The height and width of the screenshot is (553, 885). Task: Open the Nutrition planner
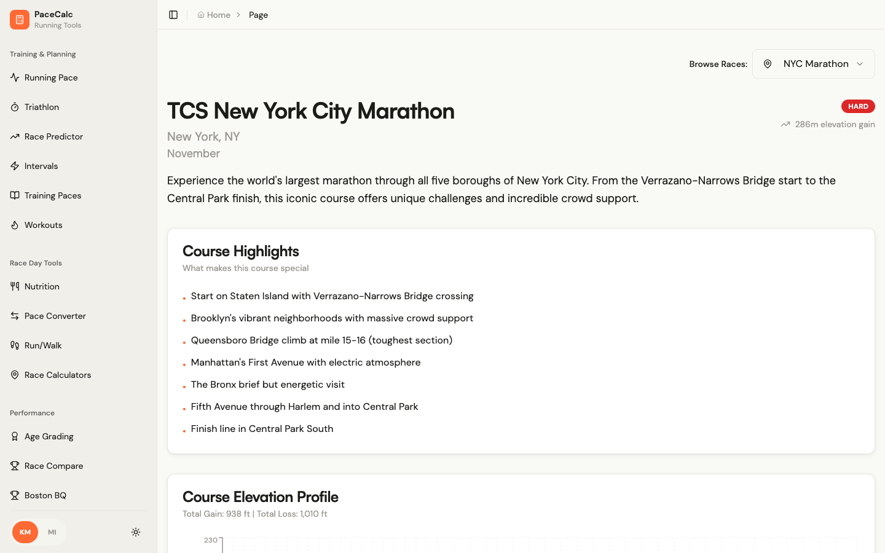coord(78,286)
